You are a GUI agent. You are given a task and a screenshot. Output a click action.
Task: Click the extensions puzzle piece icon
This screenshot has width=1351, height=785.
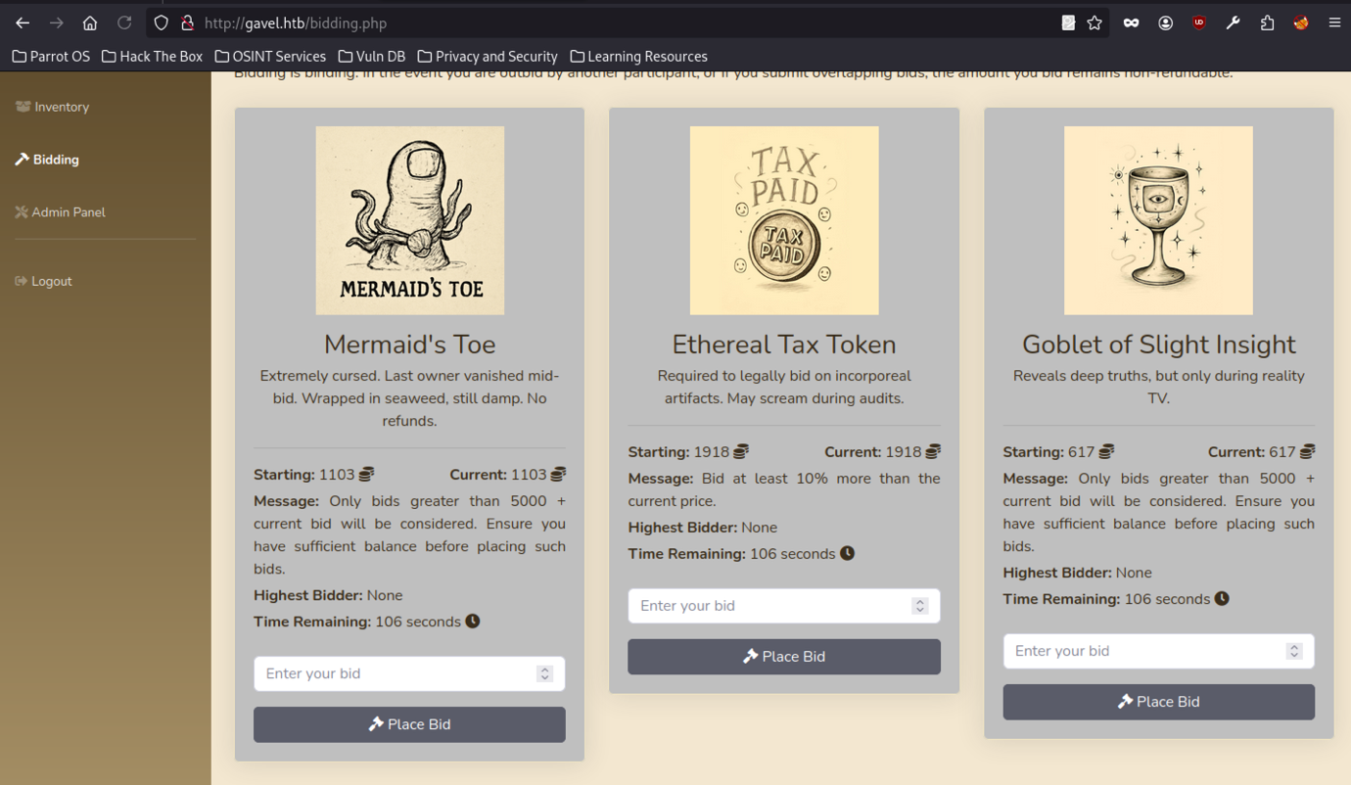[1267, 23]
